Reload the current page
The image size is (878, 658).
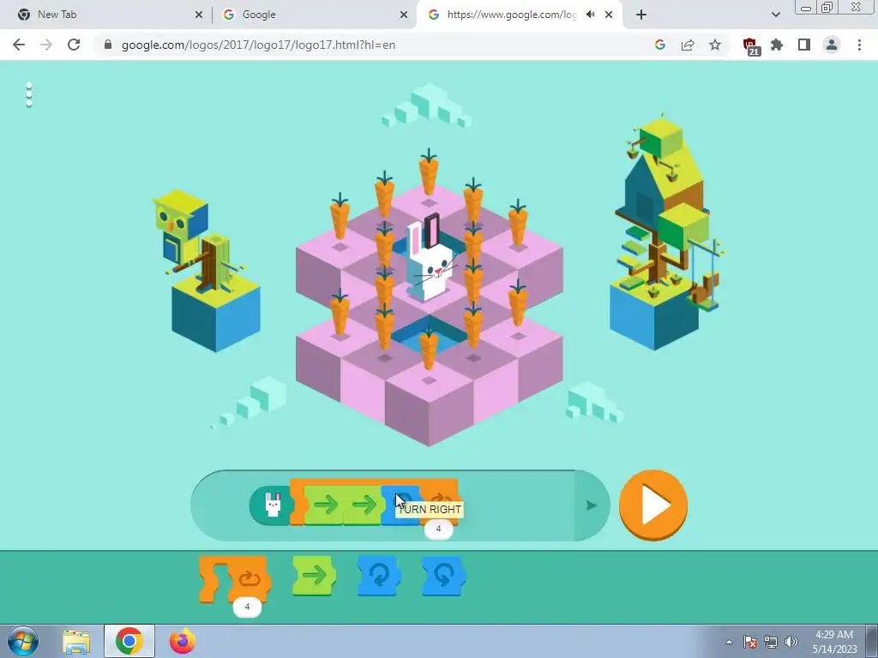coord(74,45)
